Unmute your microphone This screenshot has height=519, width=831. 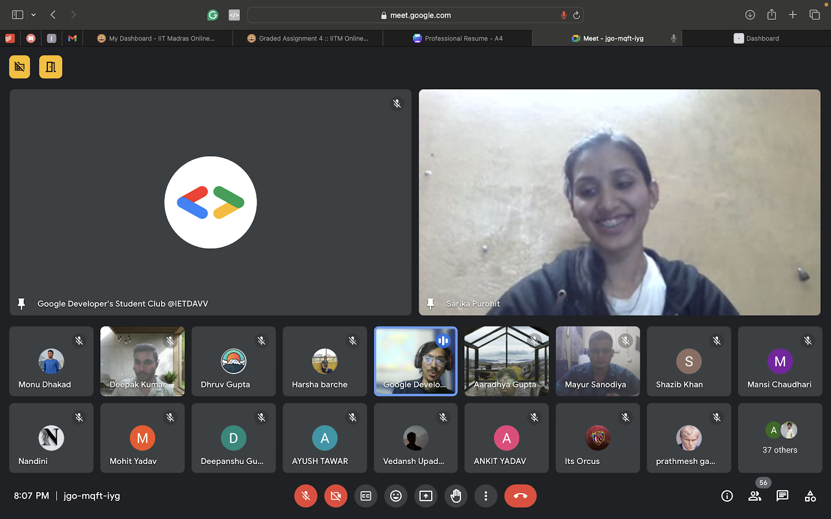pyautogui.click(x=305, y=496)
